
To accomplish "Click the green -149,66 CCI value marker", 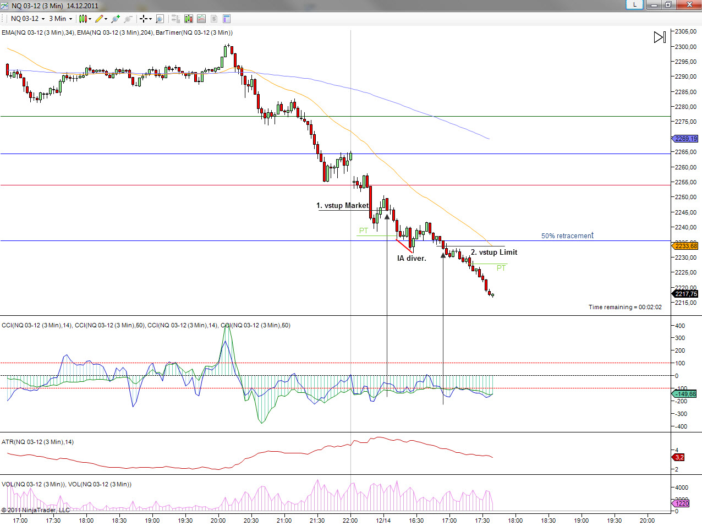I will click(x=685, y=394).
